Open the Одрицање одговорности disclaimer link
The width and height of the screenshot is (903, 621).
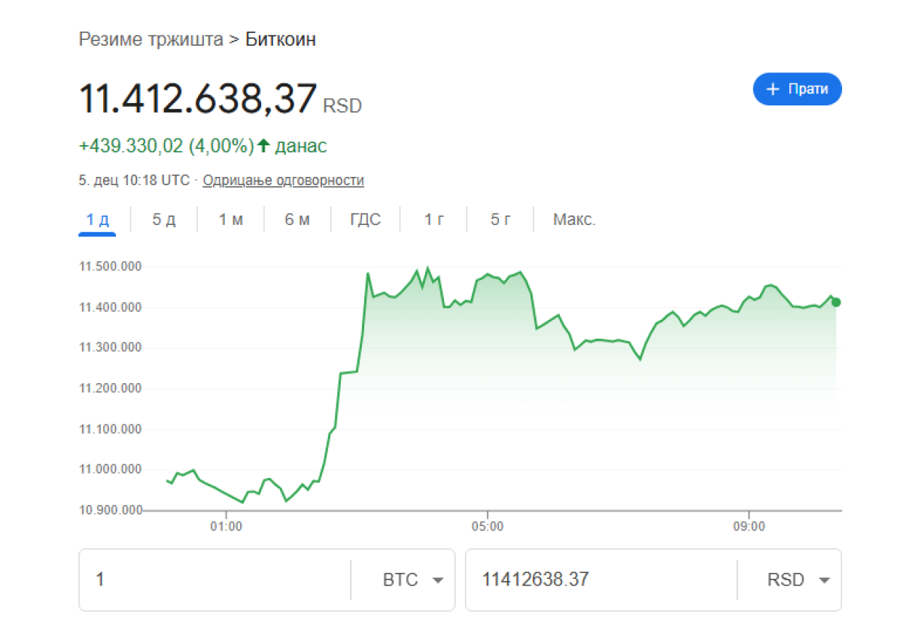pyautogui.click(x=283, y=181)
